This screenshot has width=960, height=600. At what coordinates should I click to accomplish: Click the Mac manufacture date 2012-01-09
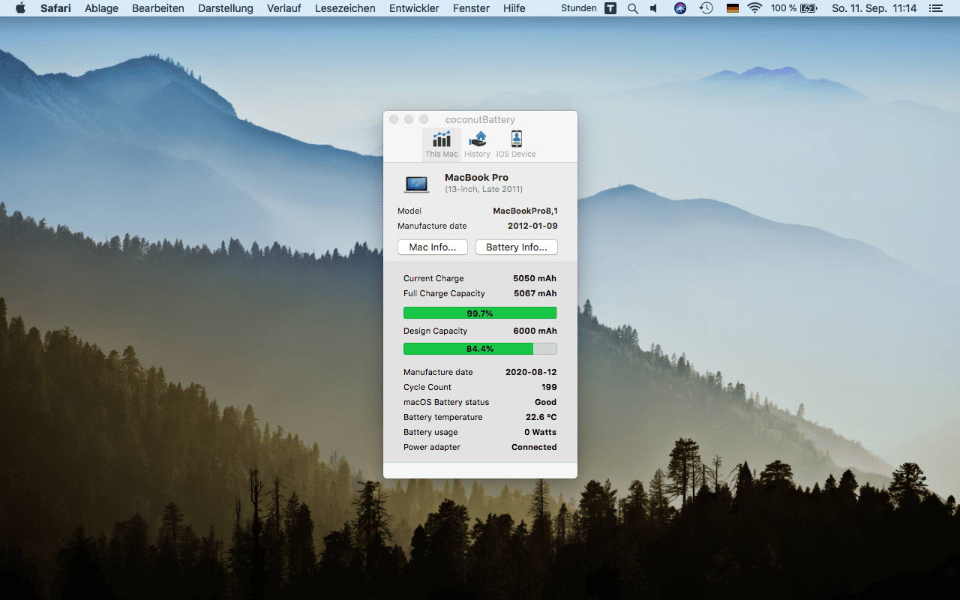(x=532, y=226)
